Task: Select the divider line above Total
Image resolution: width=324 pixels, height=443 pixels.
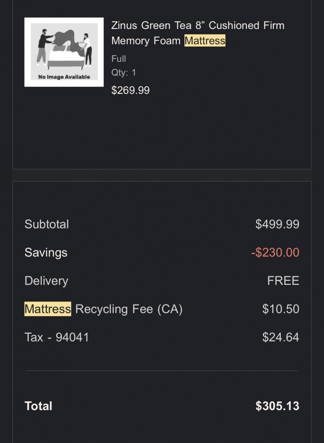Action: 162,371
